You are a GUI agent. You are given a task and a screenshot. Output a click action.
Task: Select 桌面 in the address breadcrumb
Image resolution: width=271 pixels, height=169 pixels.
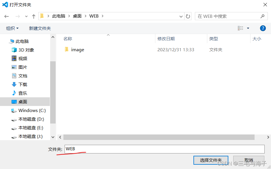pos(77,16)
